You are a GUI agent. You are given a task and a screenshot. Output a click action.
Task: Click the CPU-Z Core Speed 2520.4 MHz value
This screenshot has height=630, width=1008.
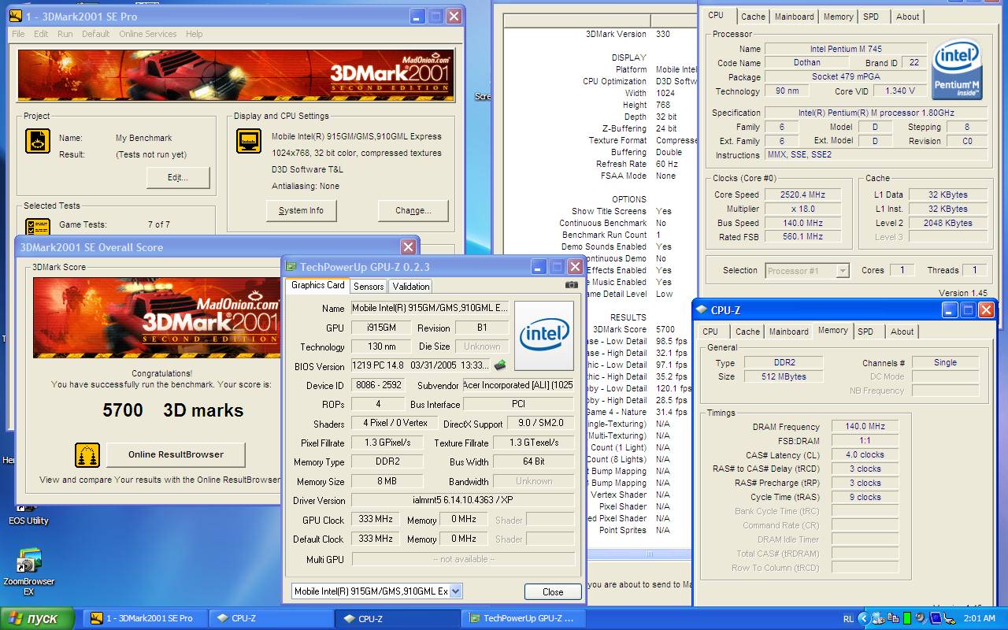(x=802, y=195)
